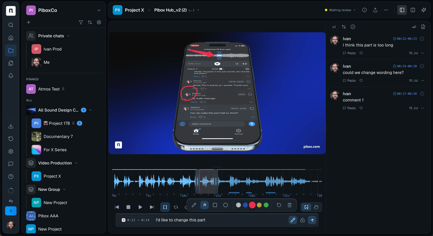Select the circle annotation tool
This screenshot has width=433, height=236.
[225, 205]
